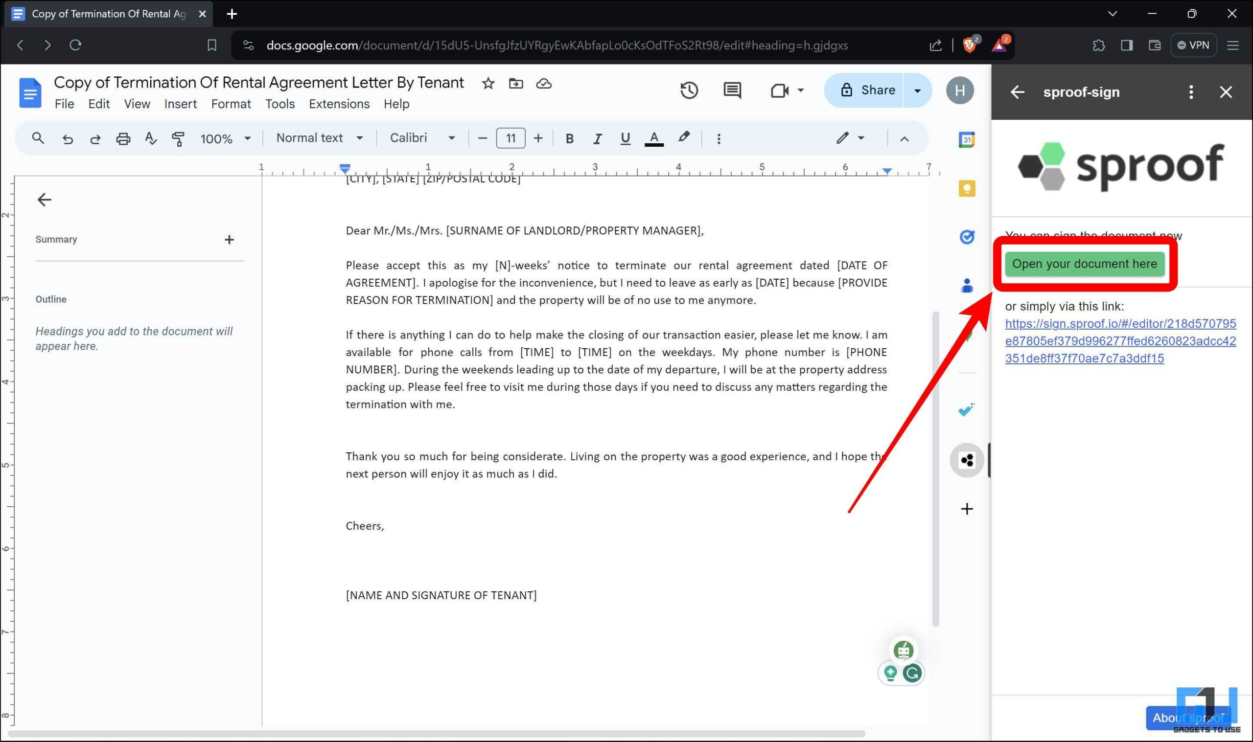Open Brave Shields icon

970,45
